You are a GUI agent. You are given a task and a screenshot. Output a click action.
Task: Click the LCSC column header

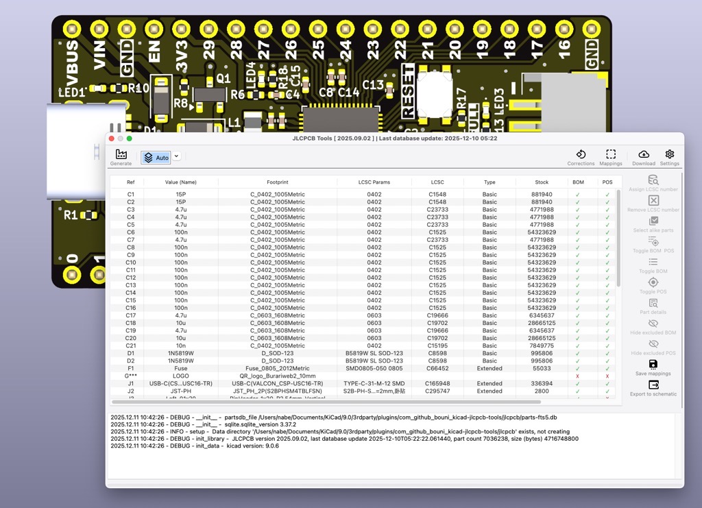tap(437, 182)
